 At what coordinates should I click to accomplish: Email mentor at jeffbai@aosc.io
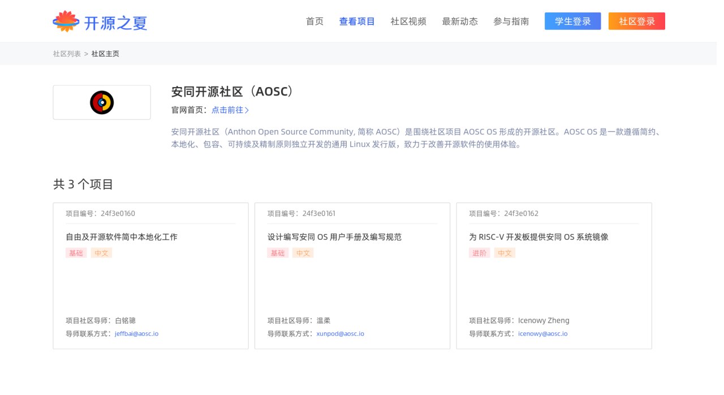click(136, 334)
